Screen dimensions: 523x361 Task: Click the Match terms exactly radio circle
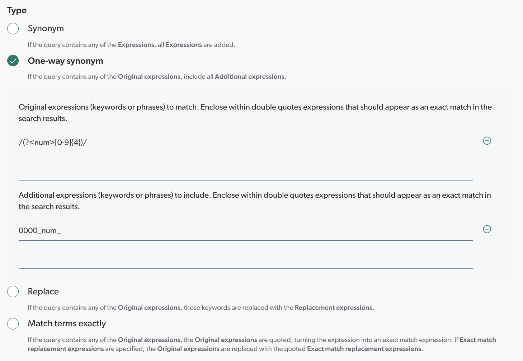click(13, 323)
